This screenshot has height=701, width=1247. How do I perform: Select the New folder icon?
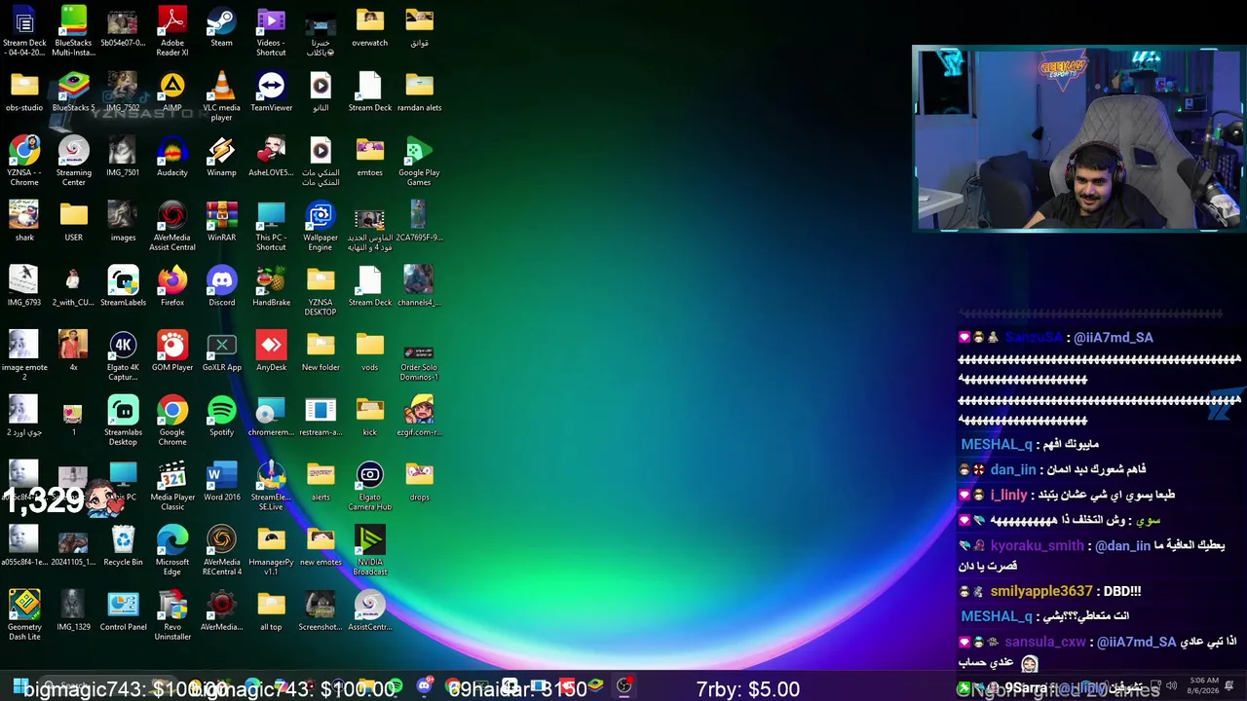pyautogui.click(x=321, y=352)
